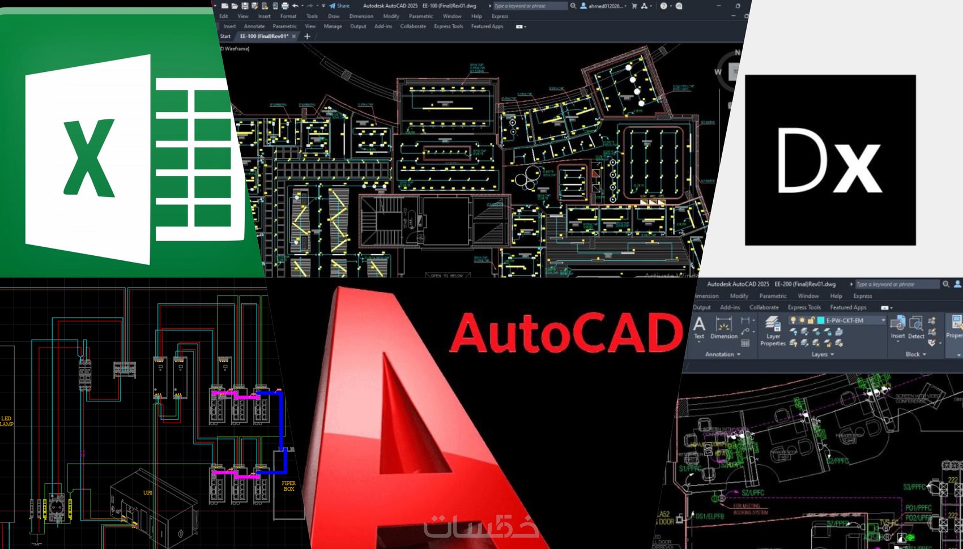963x549 pixels.
Task: Switch to Manage ribbon tab in EE-100
Action: coord(333,27)
